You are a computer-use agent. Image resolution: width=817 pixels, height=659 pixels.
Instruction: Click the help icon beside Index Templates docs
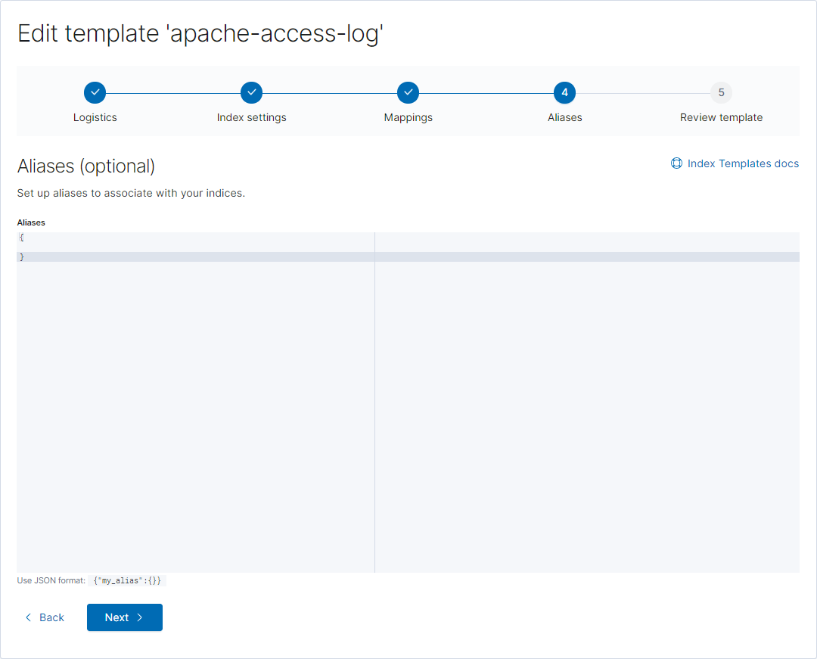(x=676, y=163)
